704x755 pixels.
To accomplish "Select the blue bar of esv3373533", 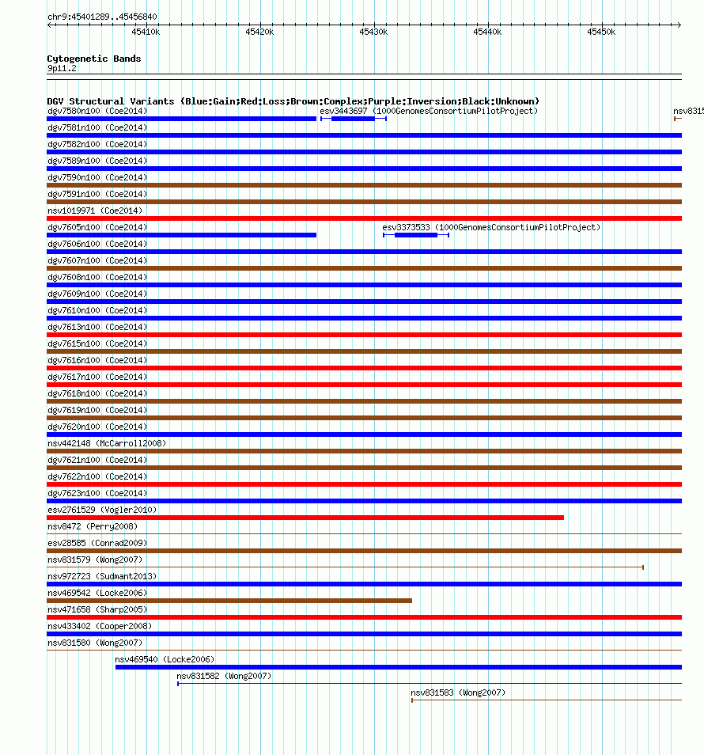I will click(416, 235).
